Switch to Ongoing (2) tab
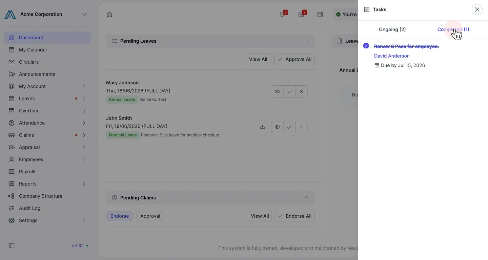This screenshot has height=260, width=488. (392, 29)
